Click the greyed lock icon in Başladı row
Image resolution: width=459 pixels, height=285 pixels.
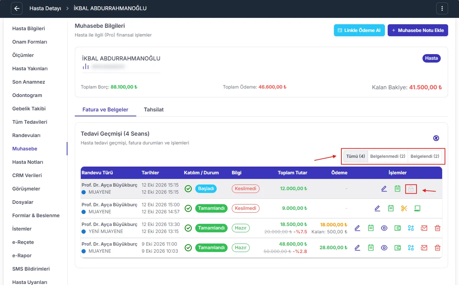click(x=411, y=189)
